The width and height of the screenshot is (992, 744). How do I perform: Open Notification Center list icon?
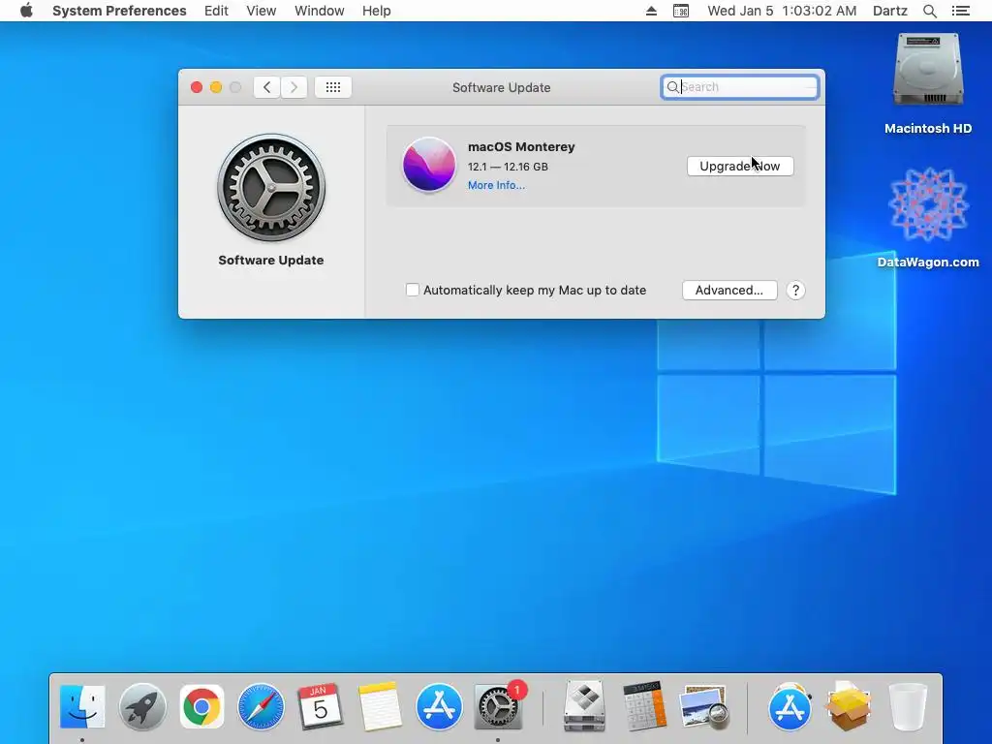tap(960, 11)
